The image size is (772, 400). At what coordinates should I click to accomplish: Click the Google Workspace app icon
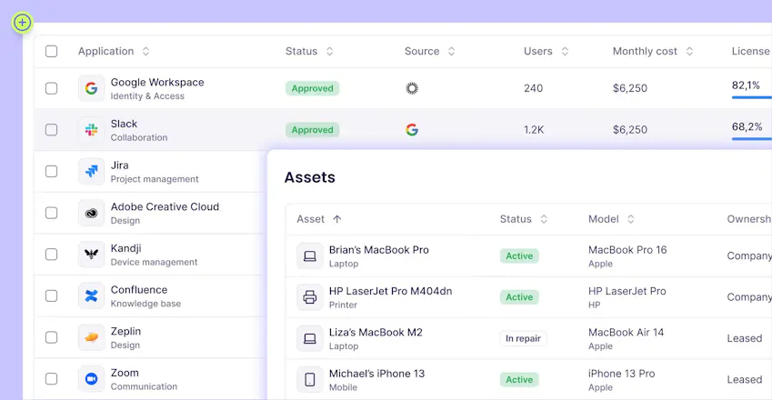(91, 88)
